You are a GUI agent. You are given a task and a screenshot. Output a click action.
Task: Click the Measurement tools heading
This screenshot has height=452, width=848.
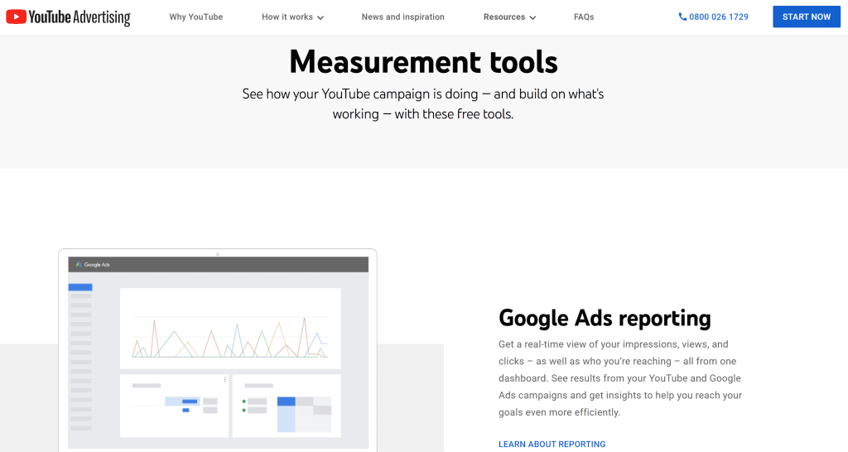[423, 61]
